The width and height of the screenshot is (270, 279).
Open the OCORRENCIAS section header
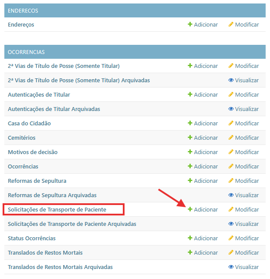point(27,52)
